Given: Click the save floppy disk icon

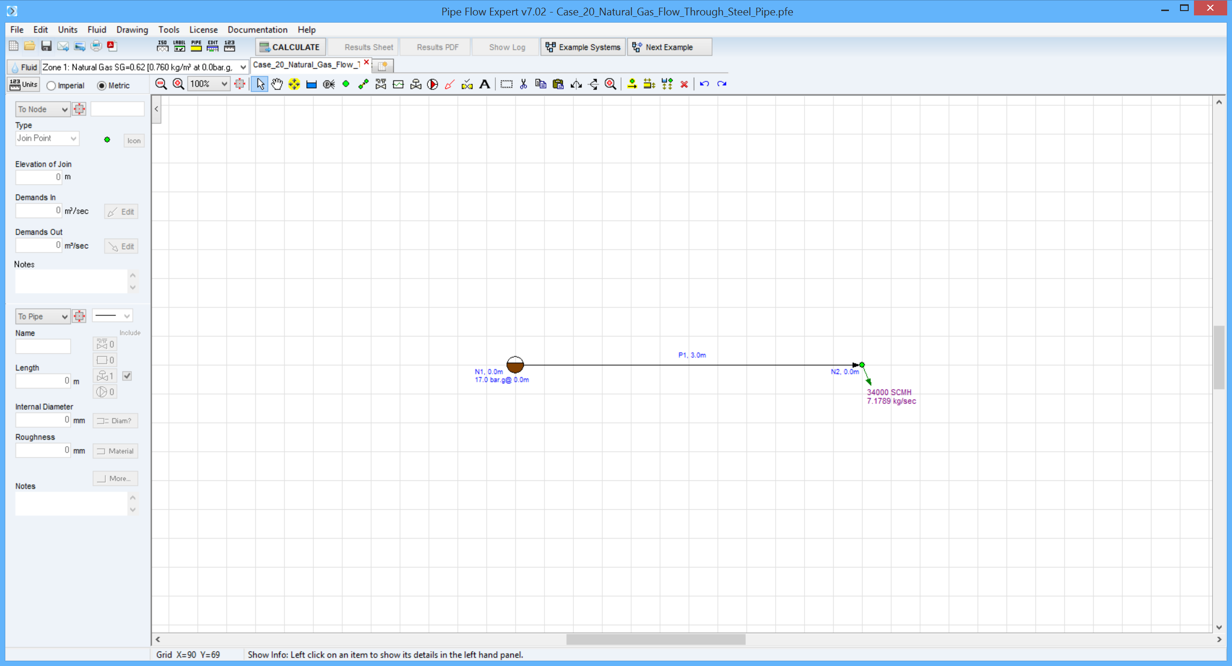Looking at the screenshot, I should pos(46,46).
